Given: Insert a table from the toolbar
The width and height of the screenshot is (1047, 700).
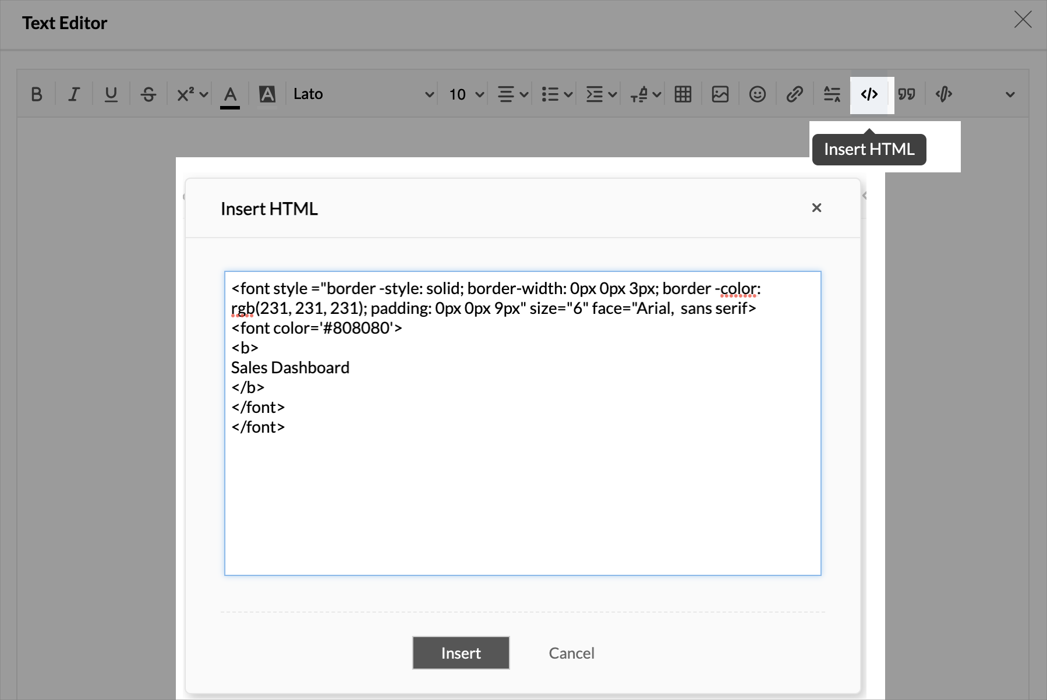Looking at the screenshot, I should pos(682,94).
